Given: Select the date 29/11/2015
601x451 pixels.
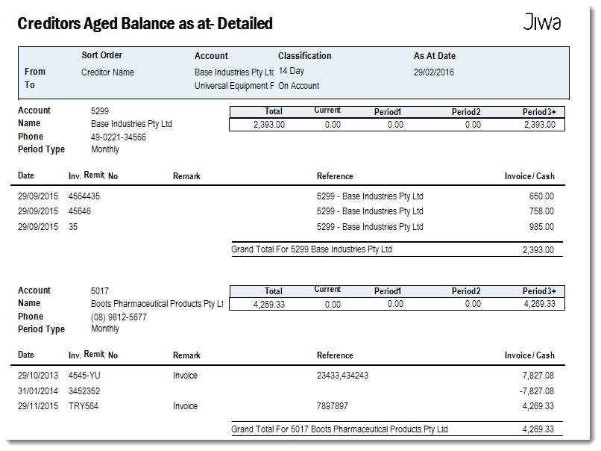Looking at the screenshot, I should coord(38,406).
